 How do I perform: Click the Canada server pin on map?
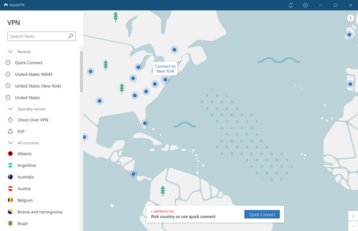click(x=174, y=50)
